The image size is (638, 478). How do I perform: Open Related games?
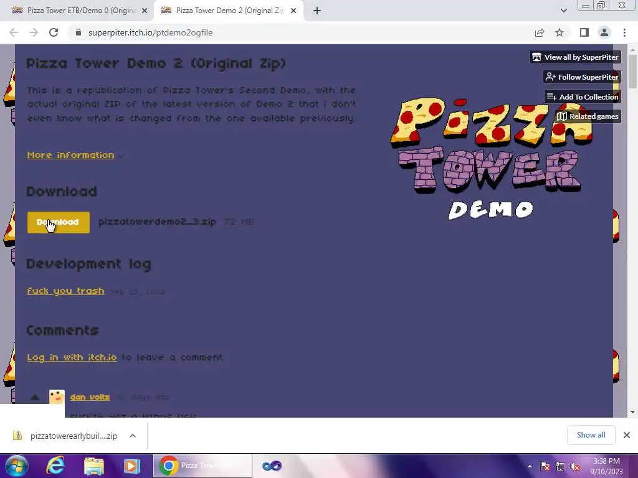point(588,116)
